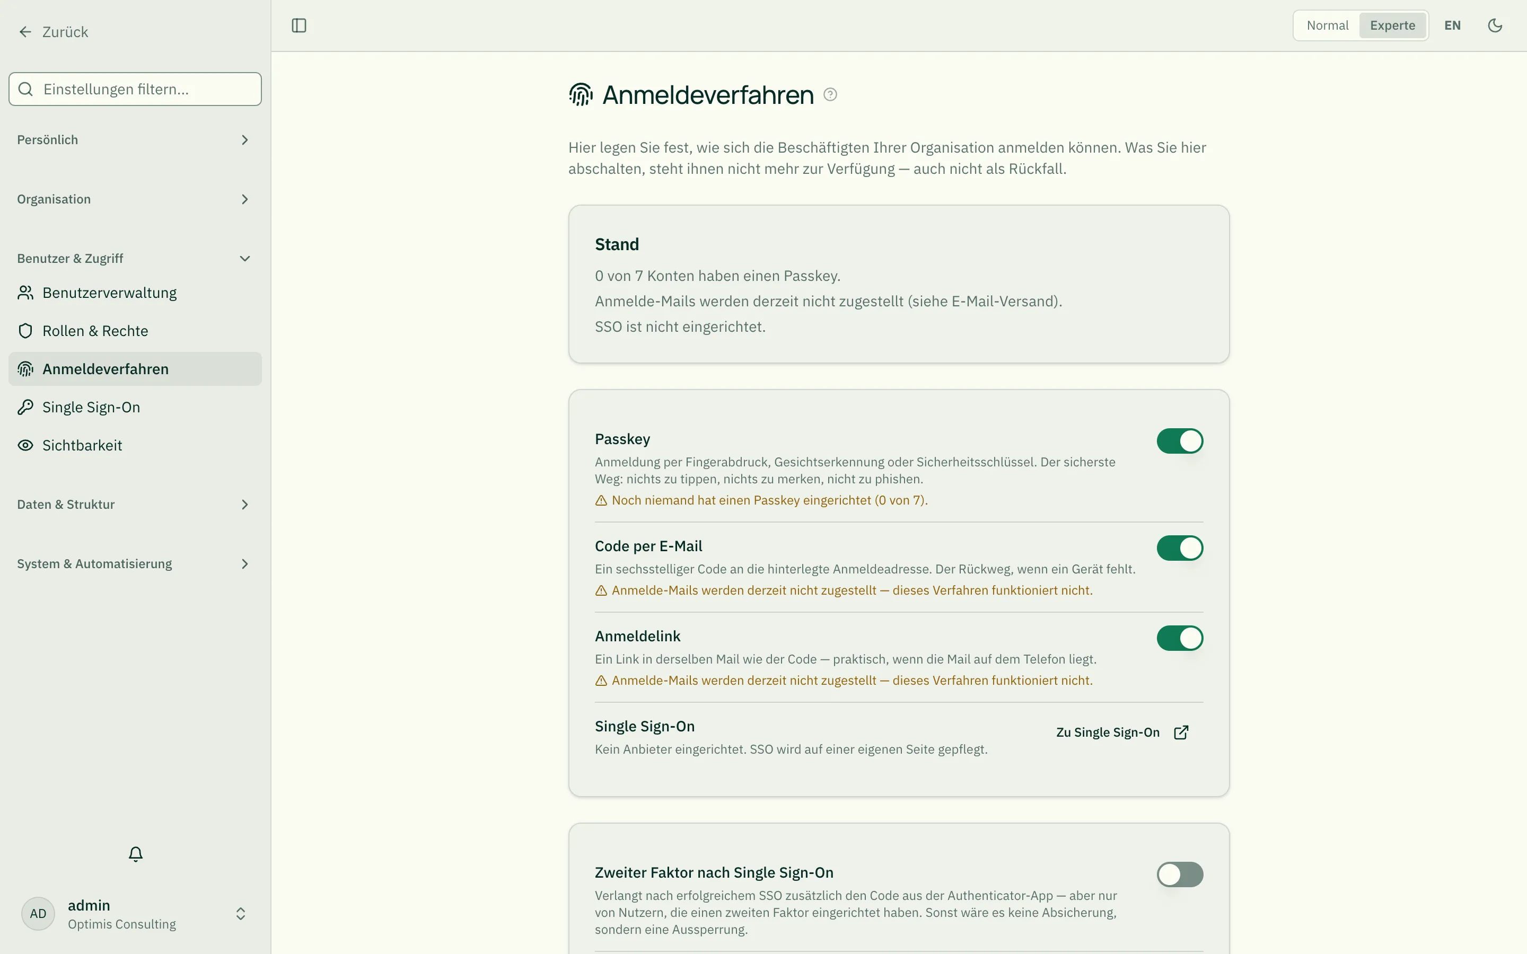This screenshot has width=1527, height=954.
Task: Click the admin Optimis Consulting profile name
Action: click(x=122, y=914)
